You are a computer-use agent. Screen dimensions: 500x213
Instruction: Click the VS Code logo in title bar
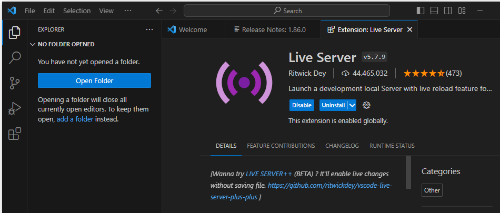pyautogui.click(x=12, y=11)
